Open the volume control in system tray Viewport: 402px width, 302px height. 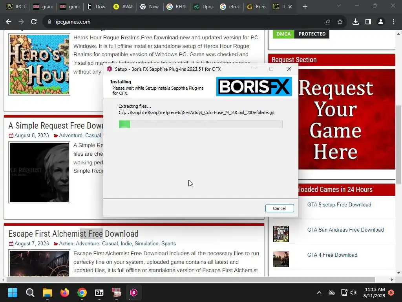(x=353, y=293)
